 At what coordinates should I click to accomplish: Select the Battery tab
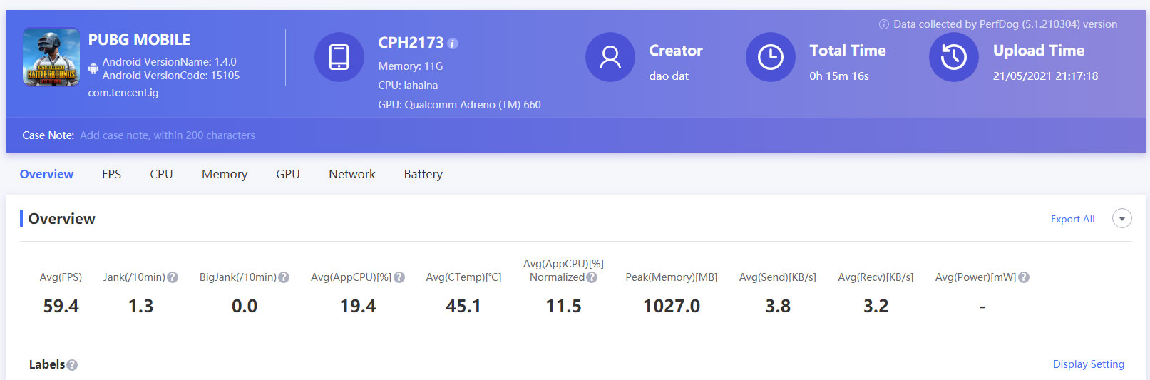[x=423, y=174]
